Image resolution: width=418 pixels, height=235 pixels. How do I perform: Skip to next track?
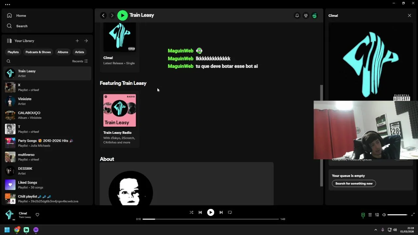tap(221, 212)
